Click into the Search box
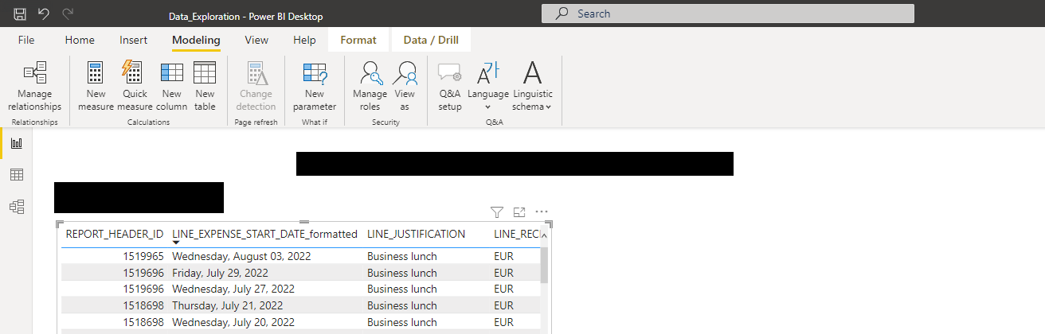The image size is (1045, 334). pos(728,14)
